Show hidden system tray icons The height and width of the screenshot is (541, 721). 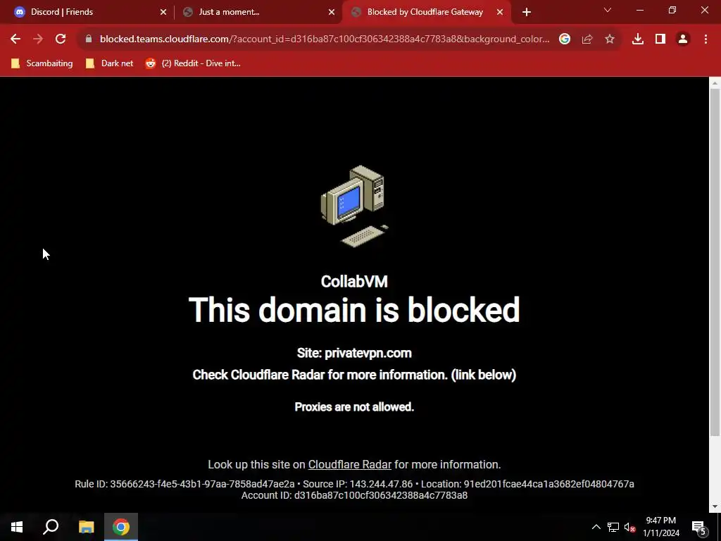[x=596, y=527]
